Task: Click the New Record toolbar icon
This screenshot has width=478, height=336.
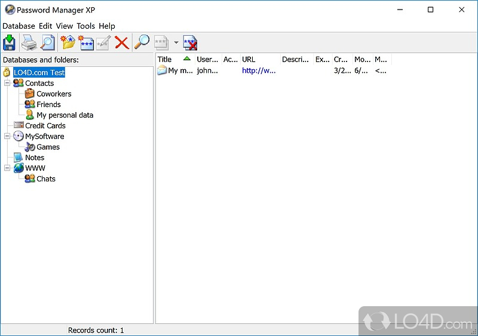Action: pos(85,43)
